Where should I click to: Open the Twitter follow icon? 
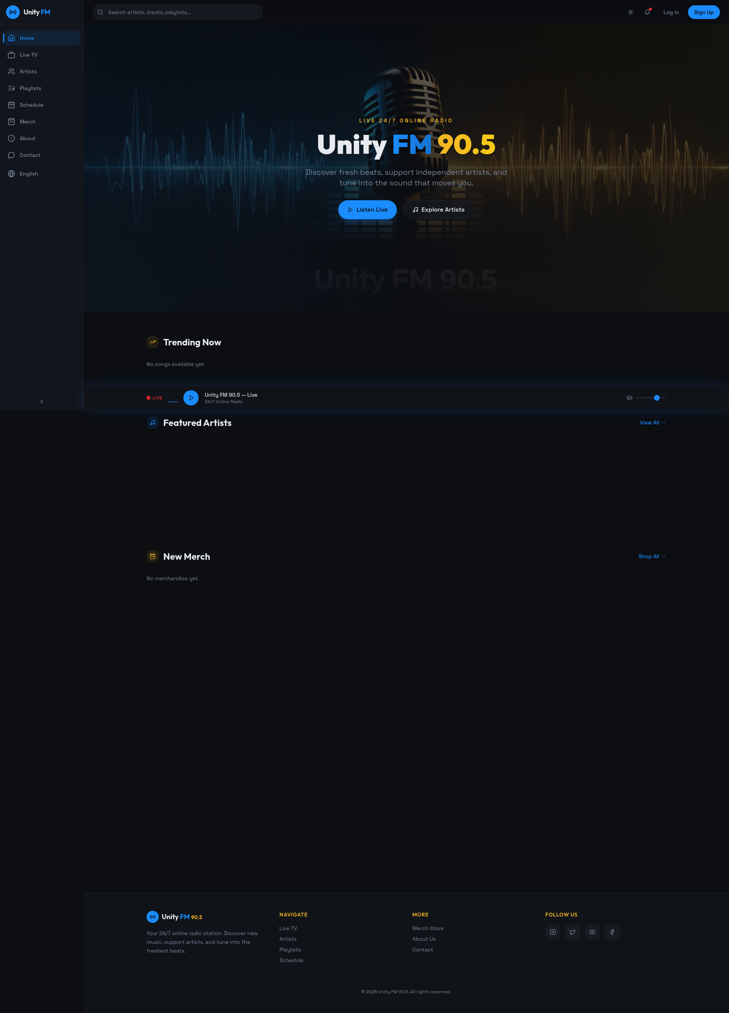click(x=572, y=932)
